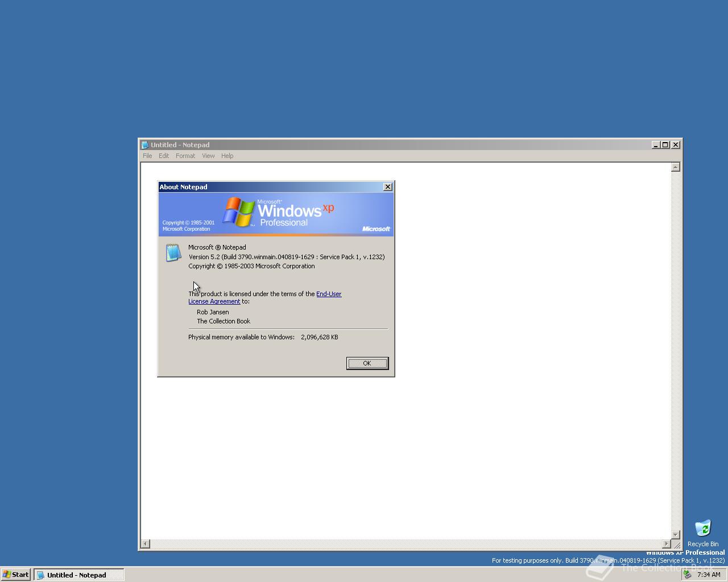Click the vertical scrollbar down arrow

point(676,534)
